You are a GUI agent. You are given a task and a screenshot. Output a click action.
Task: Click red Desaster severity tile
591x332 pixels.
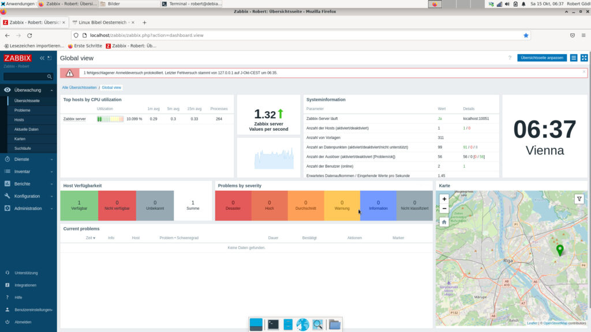pos(233,206)
